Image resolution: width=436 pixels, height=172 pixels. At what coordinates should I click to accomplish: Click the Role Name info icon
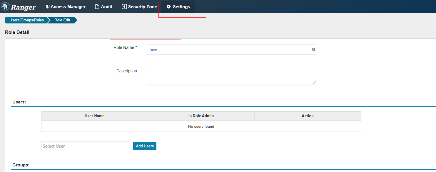[x=313, y=49]
